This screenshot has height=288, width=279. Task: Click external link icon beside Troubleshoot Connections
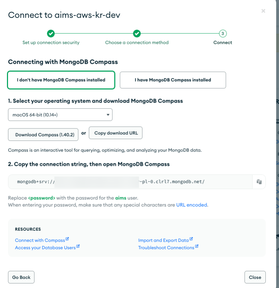pos(197,247)
